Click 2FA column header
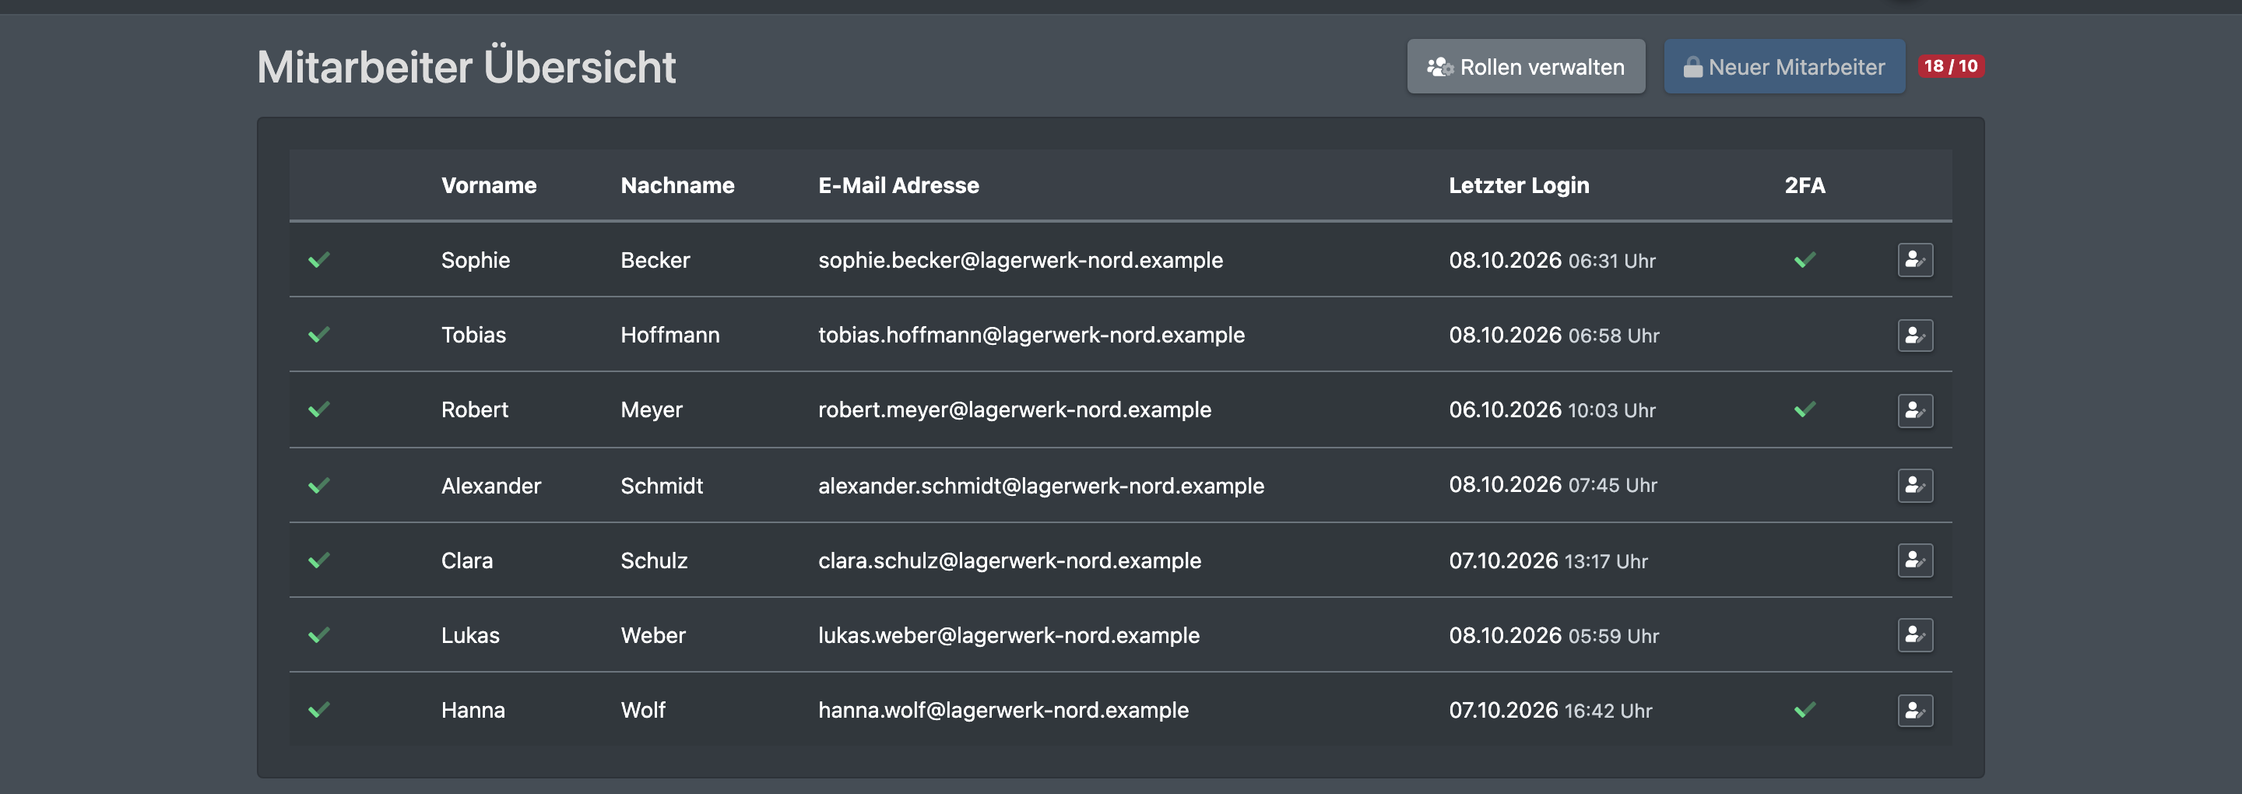This screenshot has height=794, width=2242. [1804, 185]
